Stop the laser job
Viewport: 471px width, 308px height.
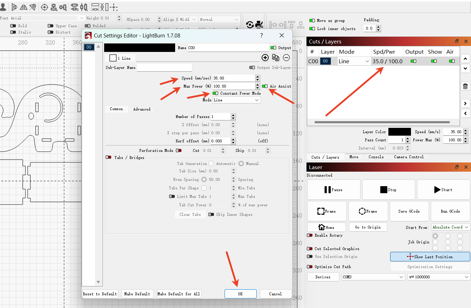(x=388, y=190)
